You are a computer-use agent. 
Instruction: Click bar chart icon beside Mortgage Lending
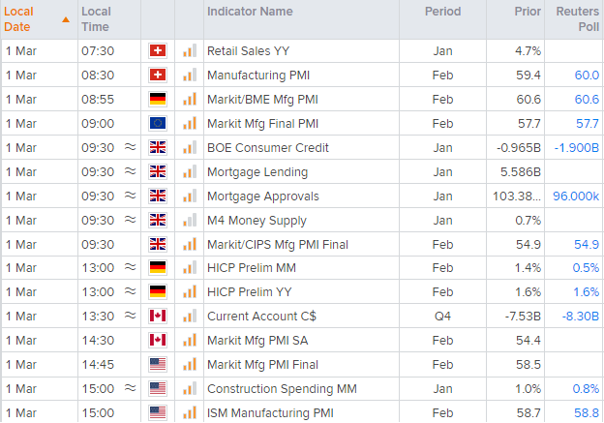click(x=189, y=171)
